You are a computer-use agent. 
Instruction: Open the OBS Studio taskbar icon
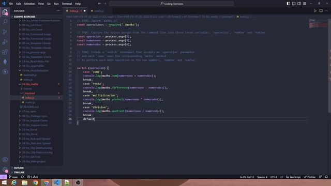pos(78,182)
